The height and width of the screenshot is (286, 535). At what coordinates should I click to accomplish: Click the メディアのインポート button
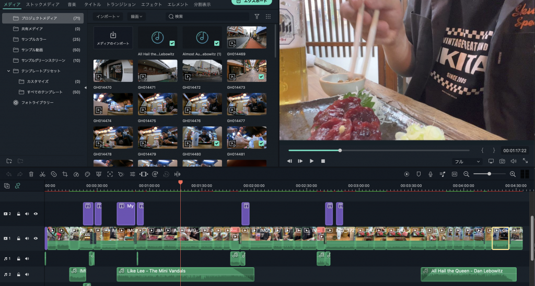click(x=113, y=38)
